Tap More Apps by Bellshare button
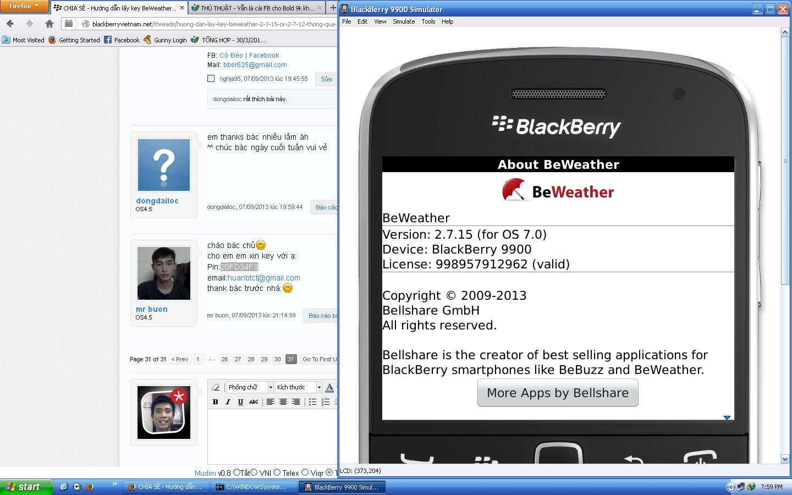 (x=558, y=393)
